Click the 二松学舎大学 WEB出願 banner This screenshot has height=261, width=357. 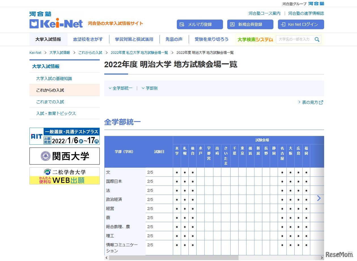tap(65, 176)
